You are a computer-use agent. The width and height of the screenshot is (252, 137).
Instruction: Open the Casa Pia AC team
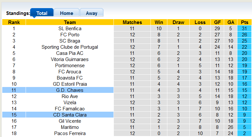coord(70,53)
